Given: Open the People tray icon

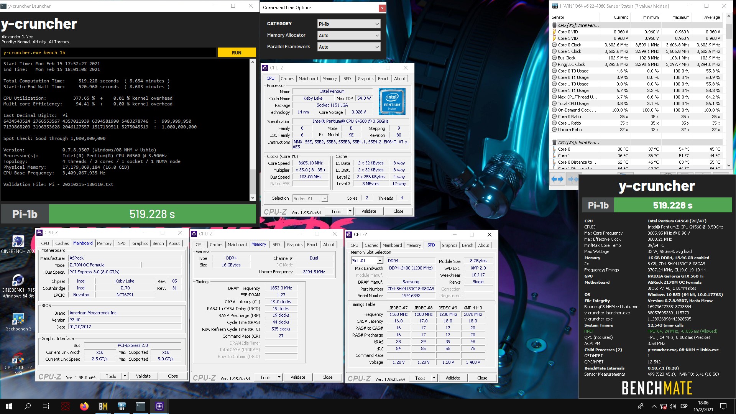Looking at the screenshot, I should coord(641,406).
